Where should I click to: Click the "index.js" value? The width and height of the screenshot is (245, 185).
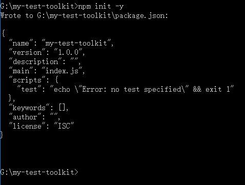[x=62, y=71]
